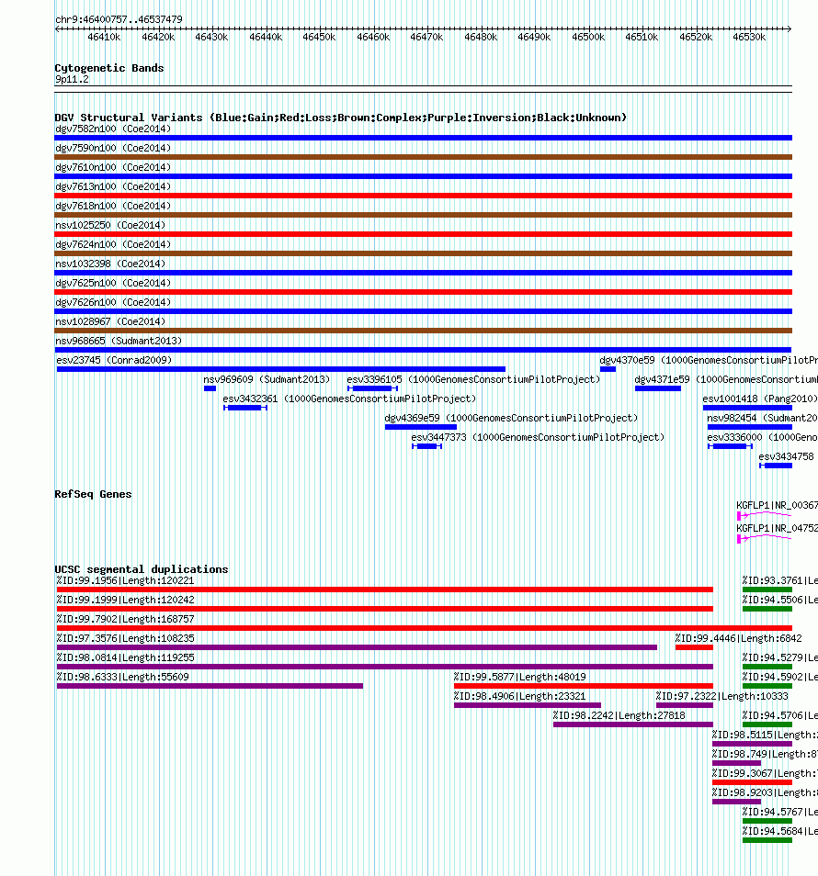
Task: Click the esv3396105 variant label
Action: (473, 379)
